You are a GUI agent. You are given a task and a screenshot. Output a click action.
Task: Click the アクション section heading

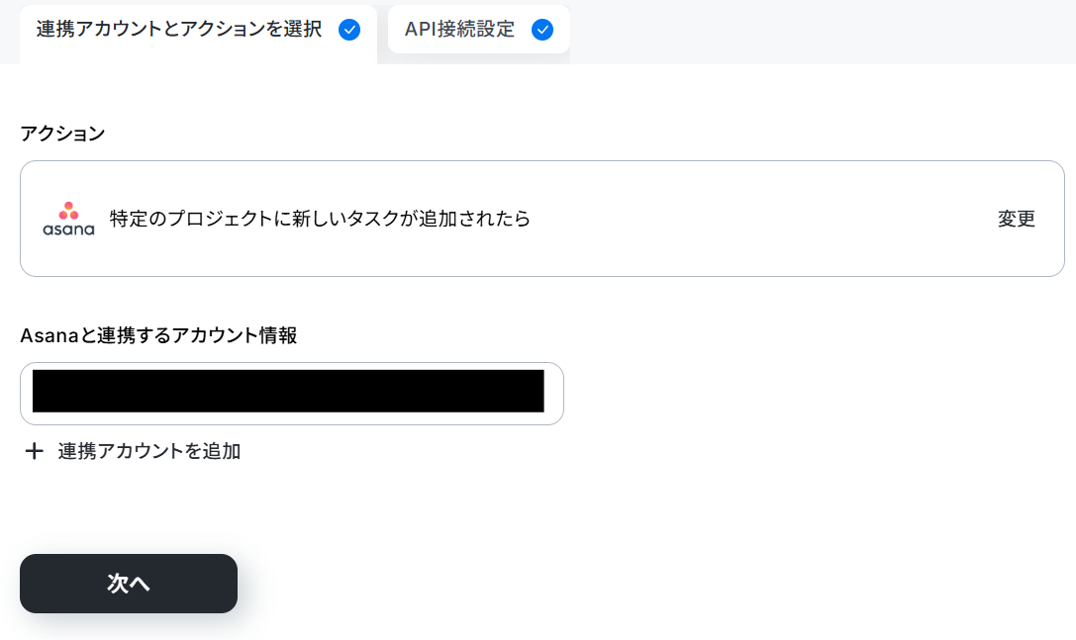click(x=62, y=134)
